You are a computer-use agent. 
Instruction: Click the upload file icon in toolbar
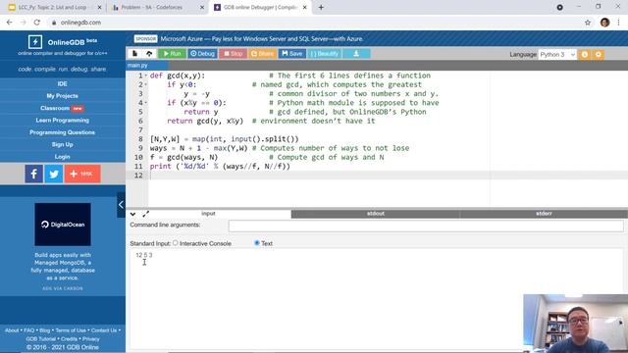[x=149, y=54]
